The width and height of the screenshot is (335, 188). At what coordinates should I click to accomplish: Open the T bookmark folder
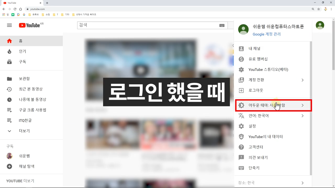pyautogui.click(x=55, y=15)
